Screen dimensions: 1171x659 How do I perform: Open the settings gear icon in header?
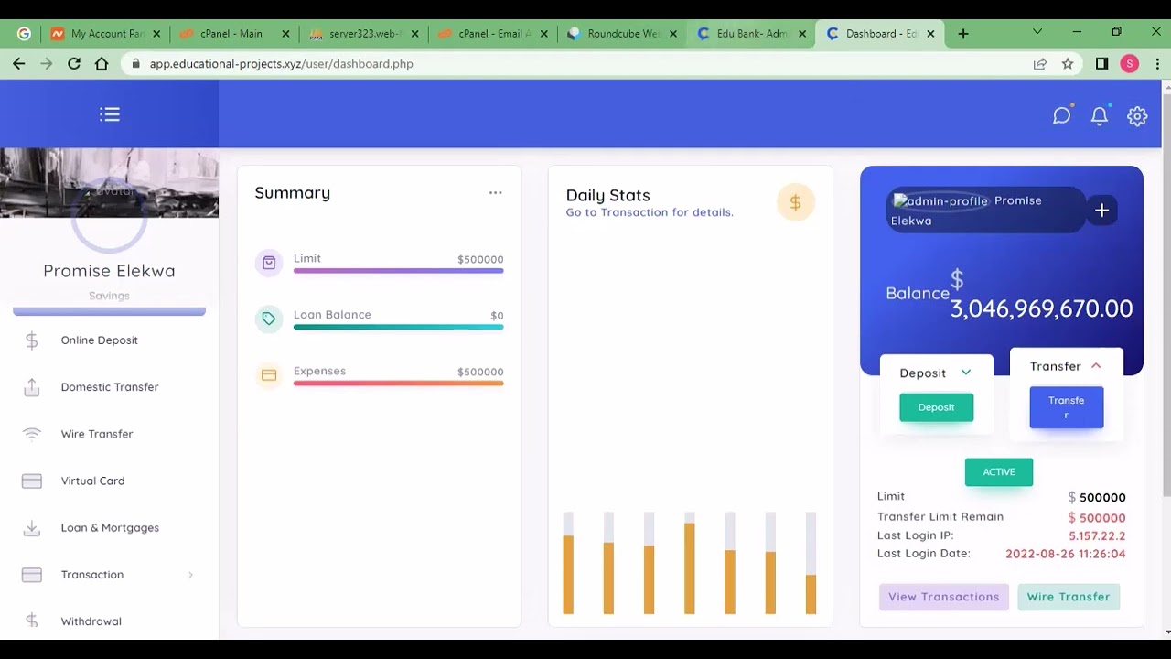pos(1137,116)
